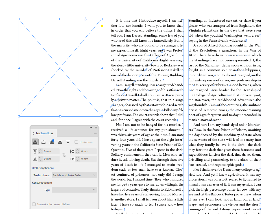This screenshot has height=214, width=264.
Task: Select wrap around bounding box icon
Action: [x=43, y=142]
